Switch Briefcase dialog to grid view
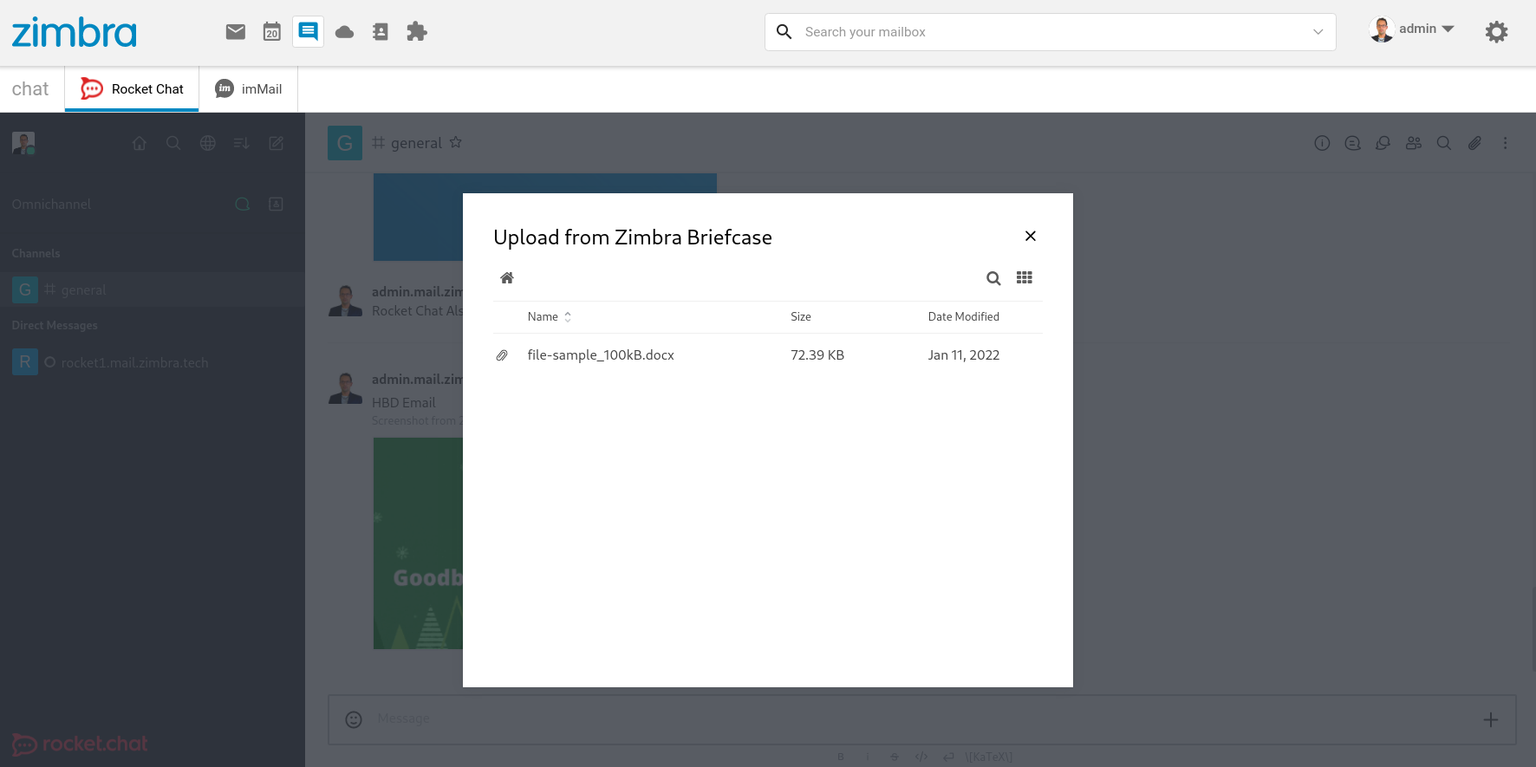This screenshot has width=1536, height=767. click(x=1025, y=277)
